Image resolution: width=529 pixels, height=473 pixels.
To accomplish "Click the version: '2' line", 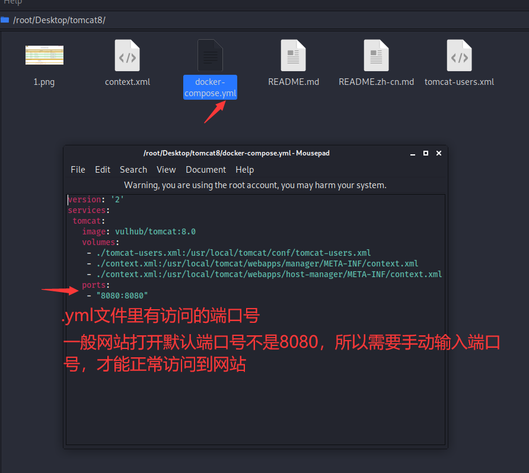I will point(96,199).
